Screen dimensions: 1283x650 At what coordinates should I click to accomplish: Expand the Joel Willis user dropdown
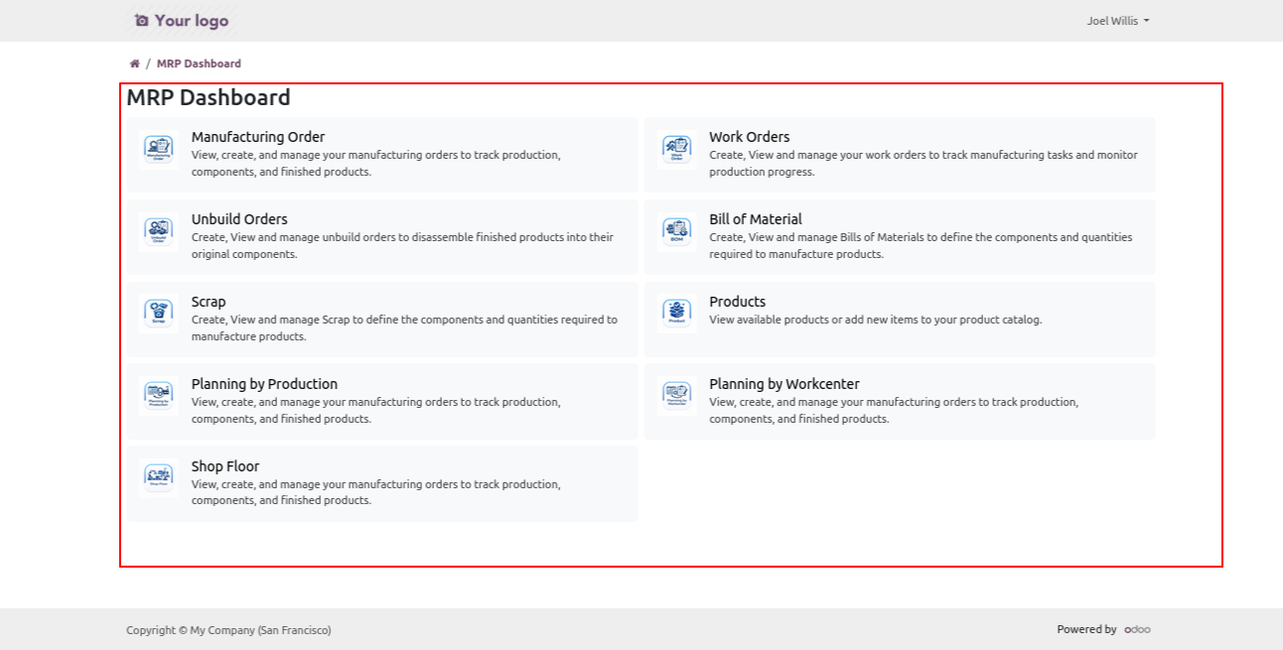pos(1117,21)
